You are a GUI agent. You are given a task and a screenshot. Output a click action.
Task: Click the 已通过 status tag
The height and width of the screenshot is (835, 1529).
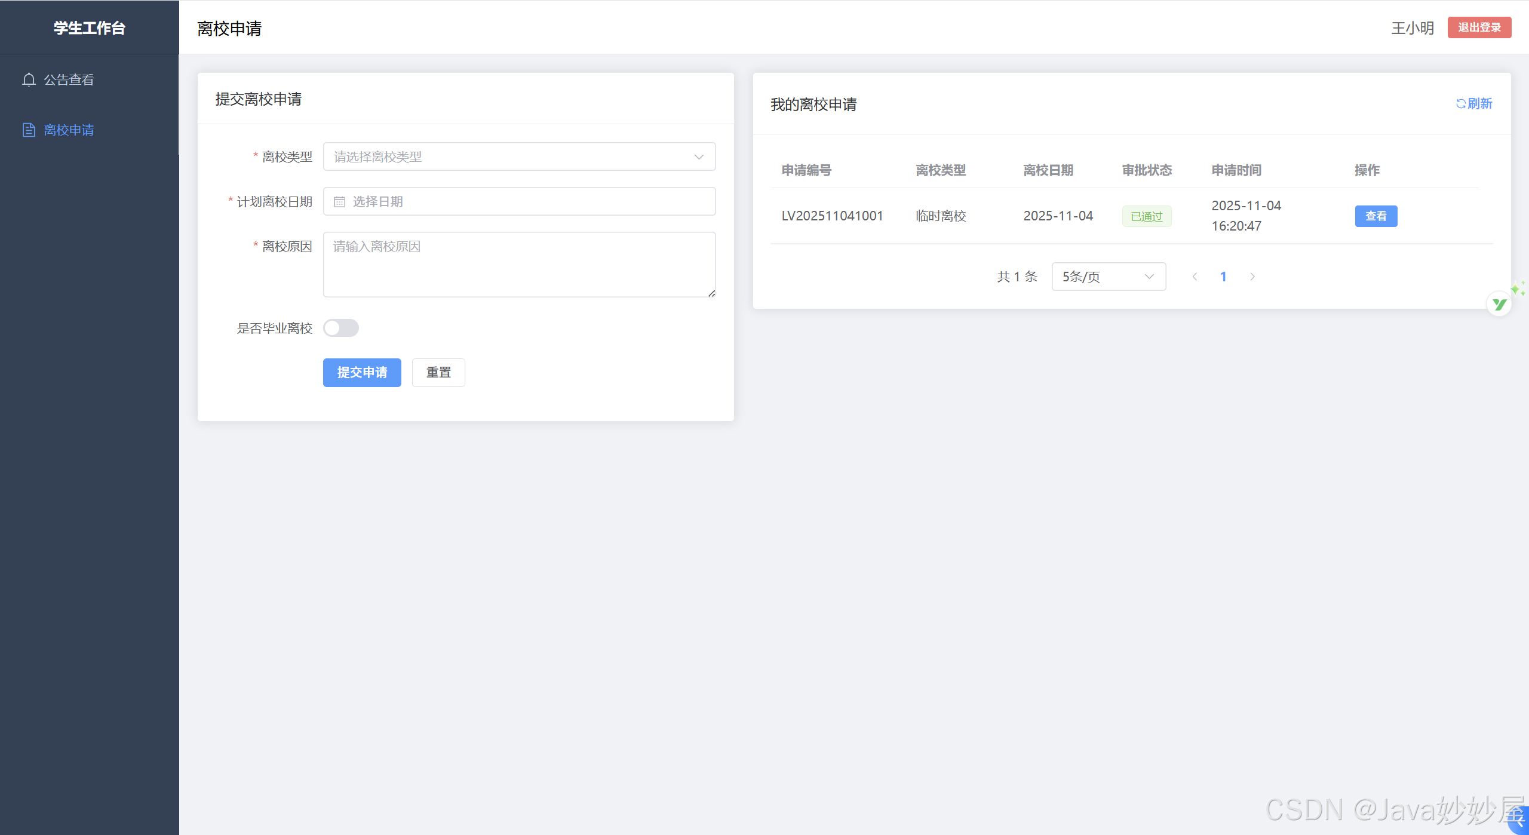[1147, 216]
